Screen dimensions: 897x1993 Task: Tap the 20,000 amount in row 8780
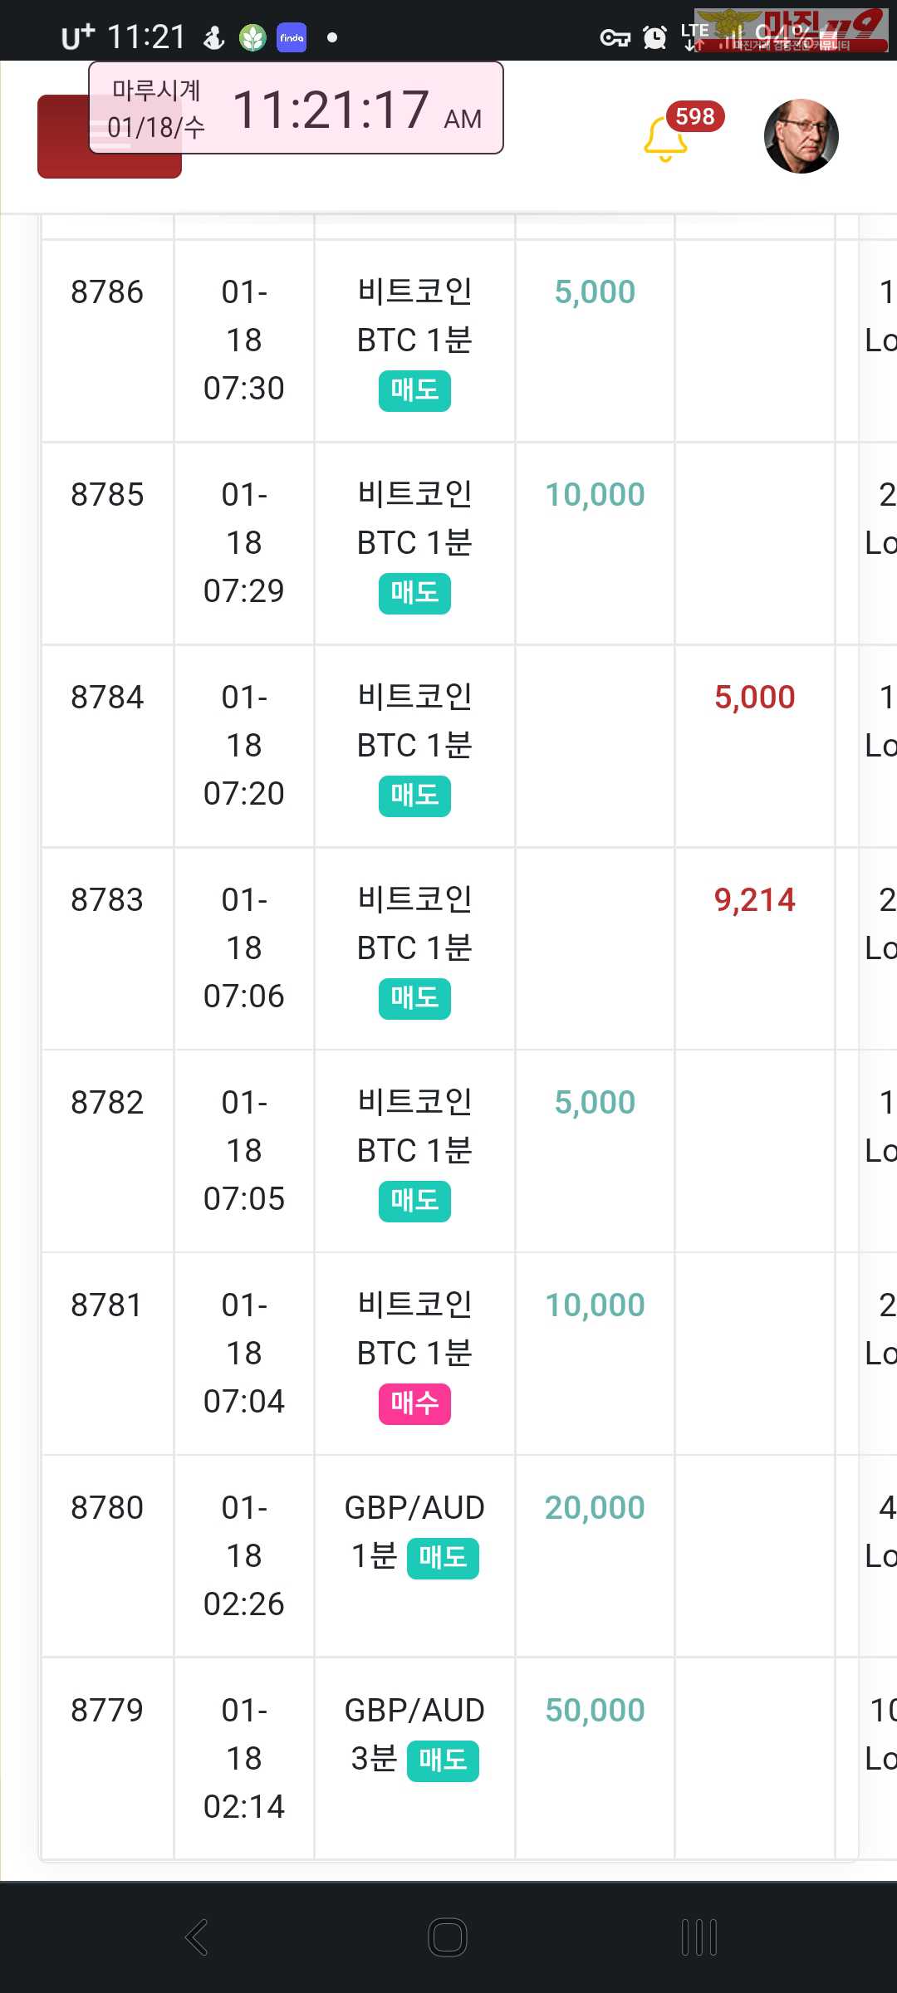click(x=595, y=1508)
